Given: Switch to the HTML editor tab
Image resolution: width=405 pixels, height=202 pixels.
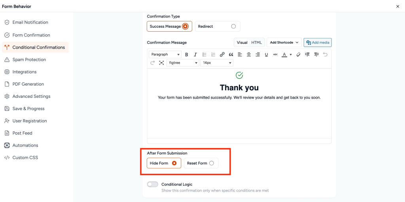Looking at the screenshot, I should [256, 42].
